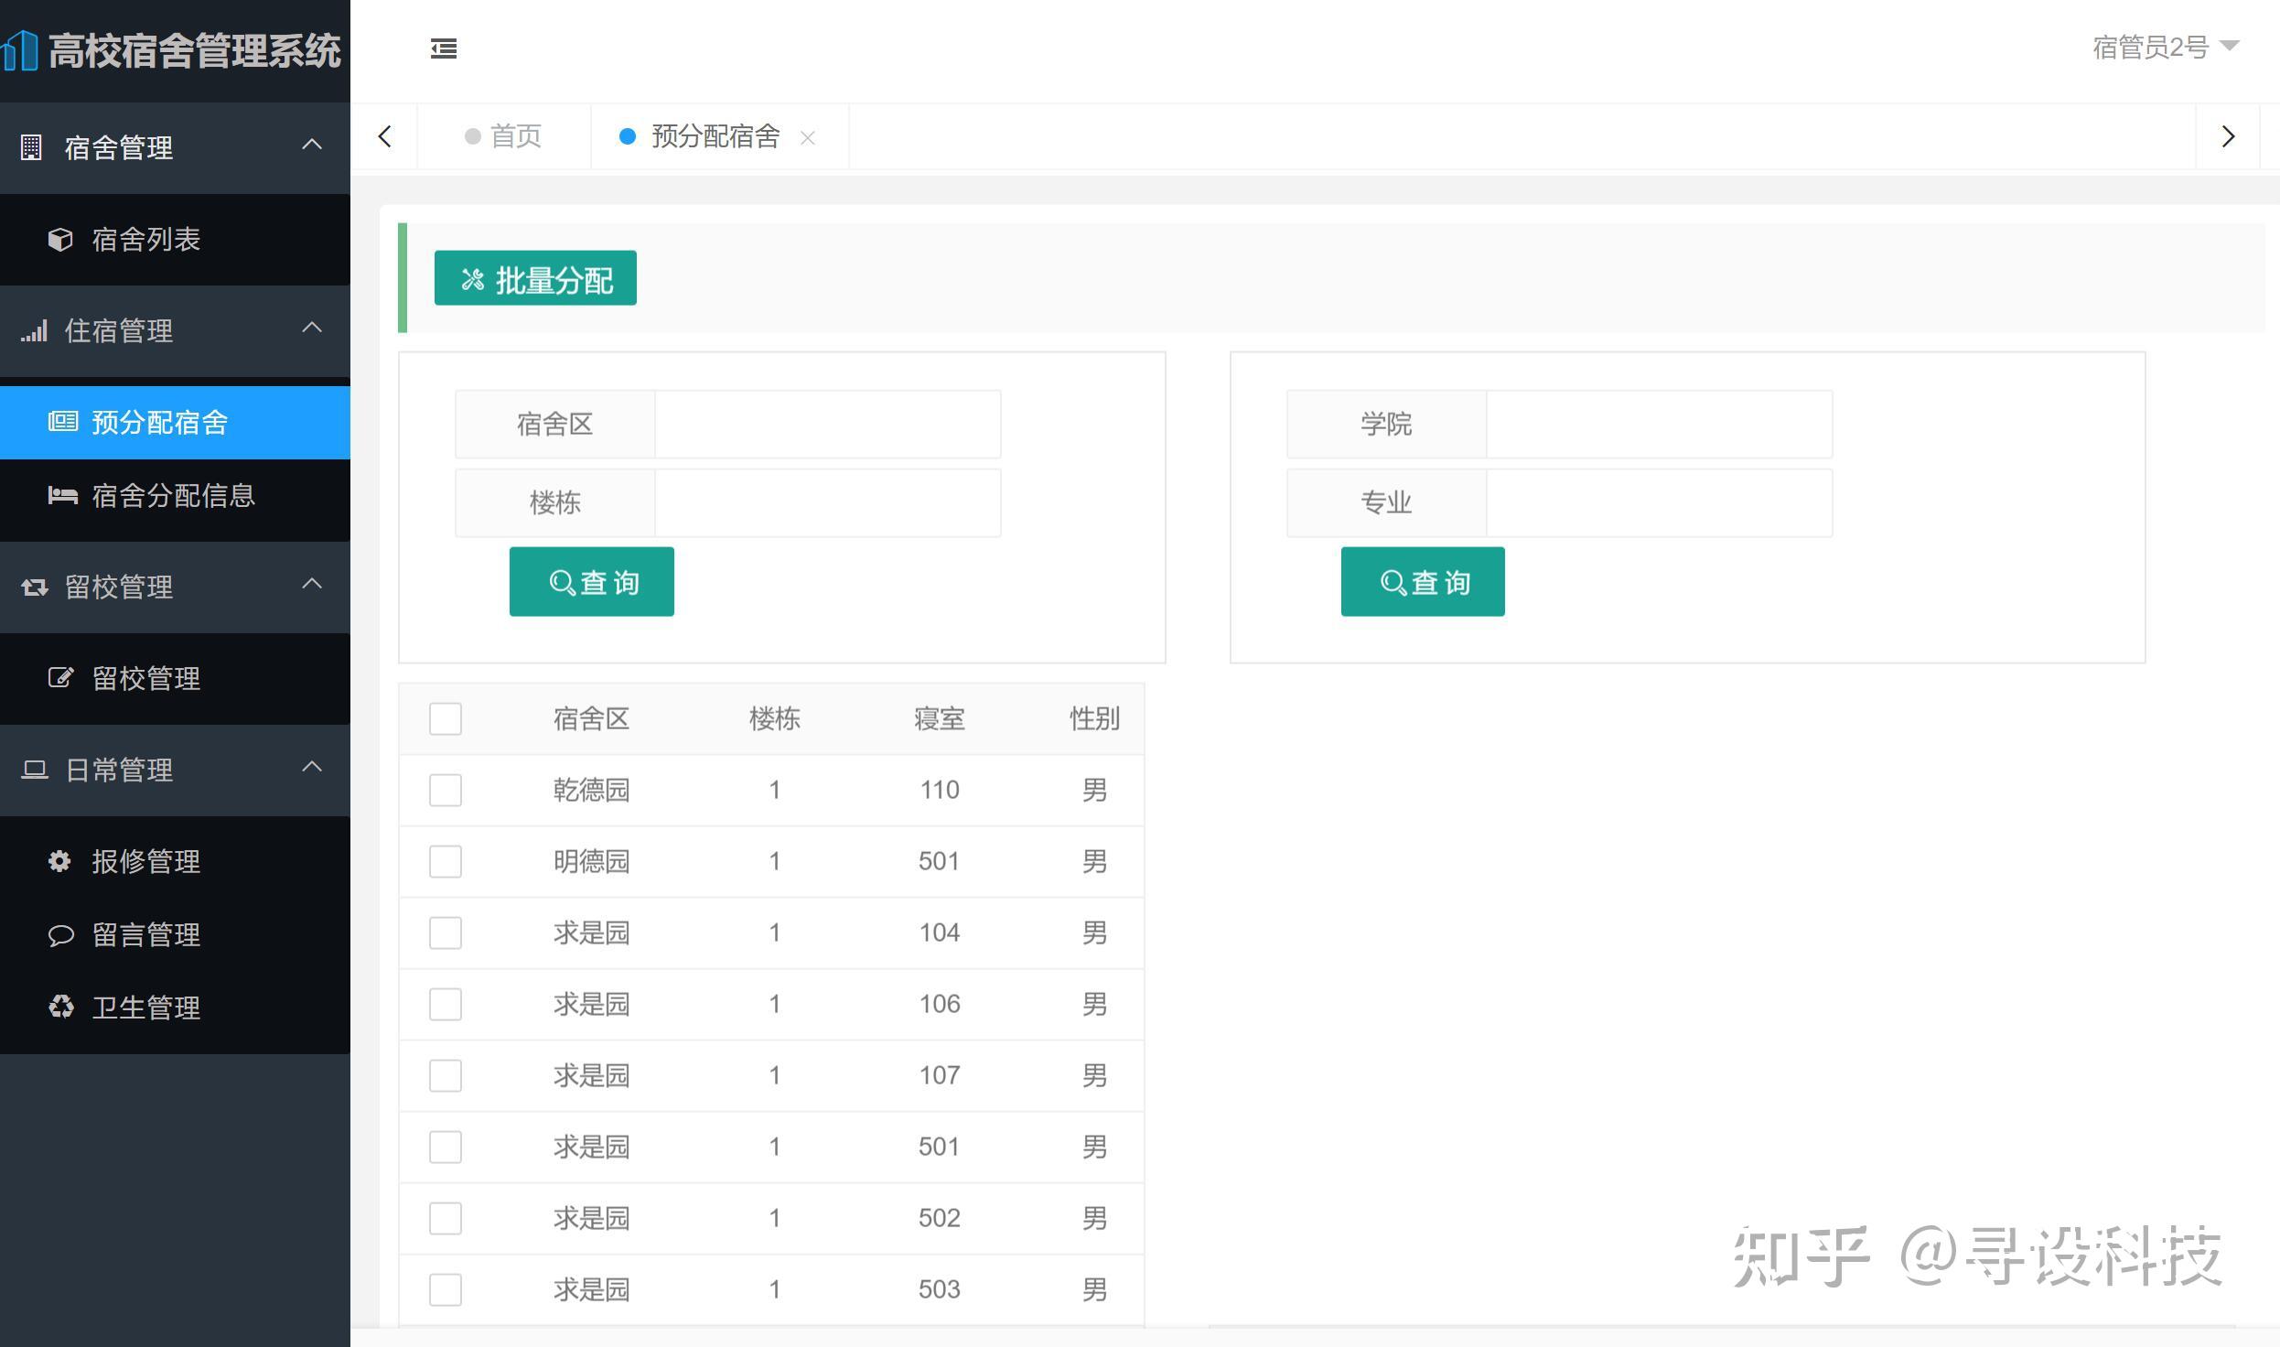Click the 宿舍分配信息 bed icon
2280x1347 pixels.
coord(63,495)
